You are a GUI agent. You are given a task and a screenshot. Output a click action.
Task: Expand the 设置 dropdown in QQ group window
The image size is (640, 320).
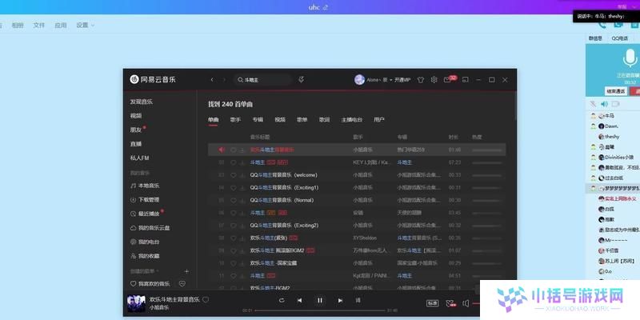[85, 26]
